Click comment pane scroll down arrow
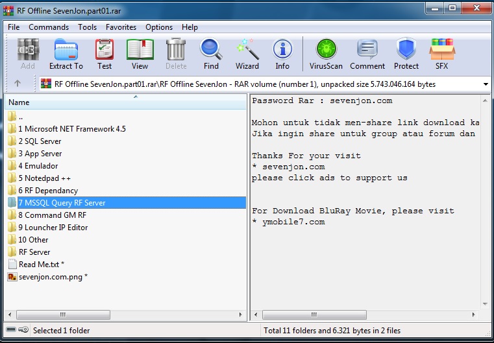 [485, 304]
